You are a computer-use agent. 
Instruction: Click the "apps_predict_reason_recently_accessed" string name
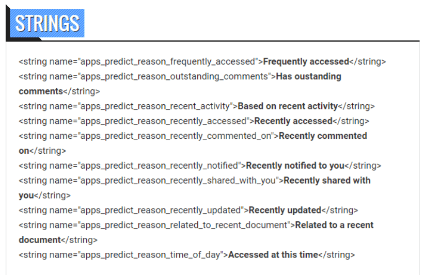[x=163, y=121]
